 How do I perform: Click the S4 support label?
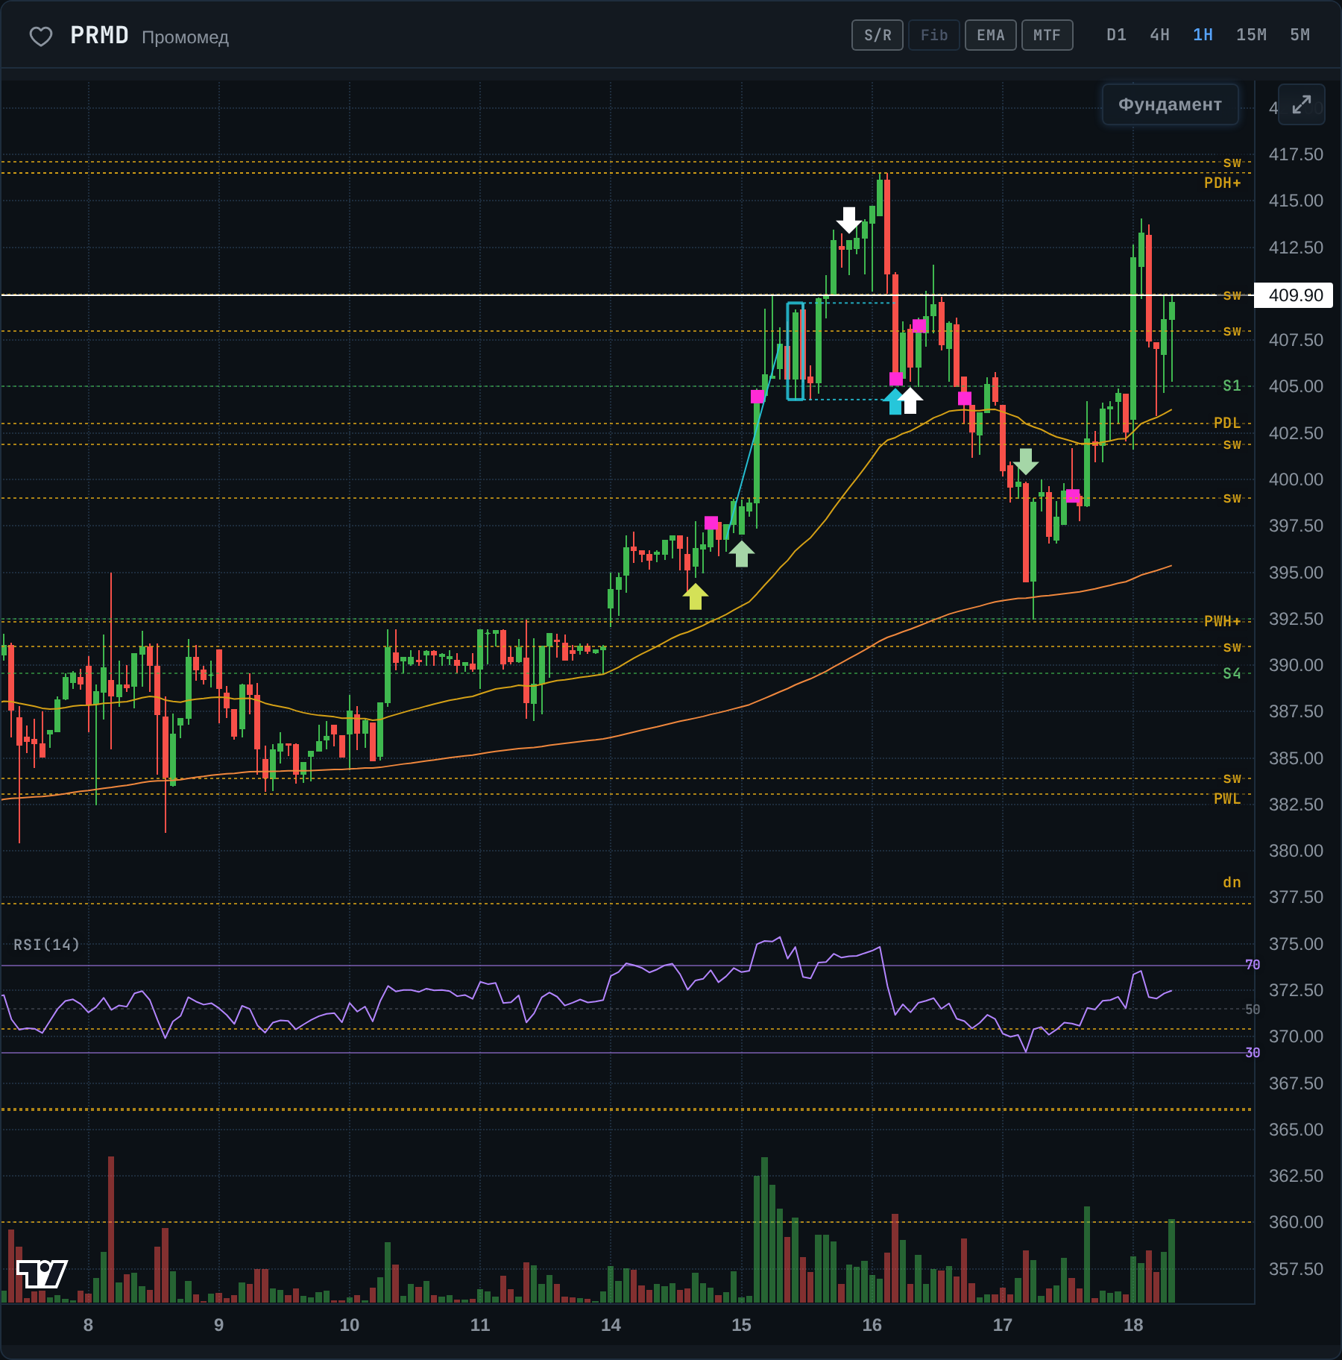pyautogui.click(x=1232, y=673)
